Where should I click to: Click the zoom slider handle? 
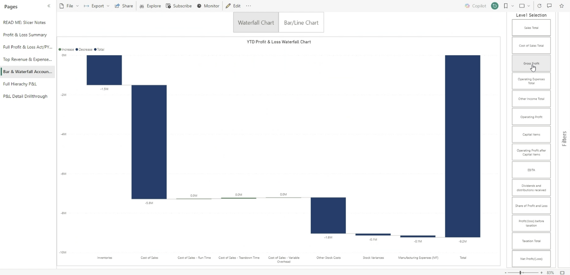pos(521,272)
